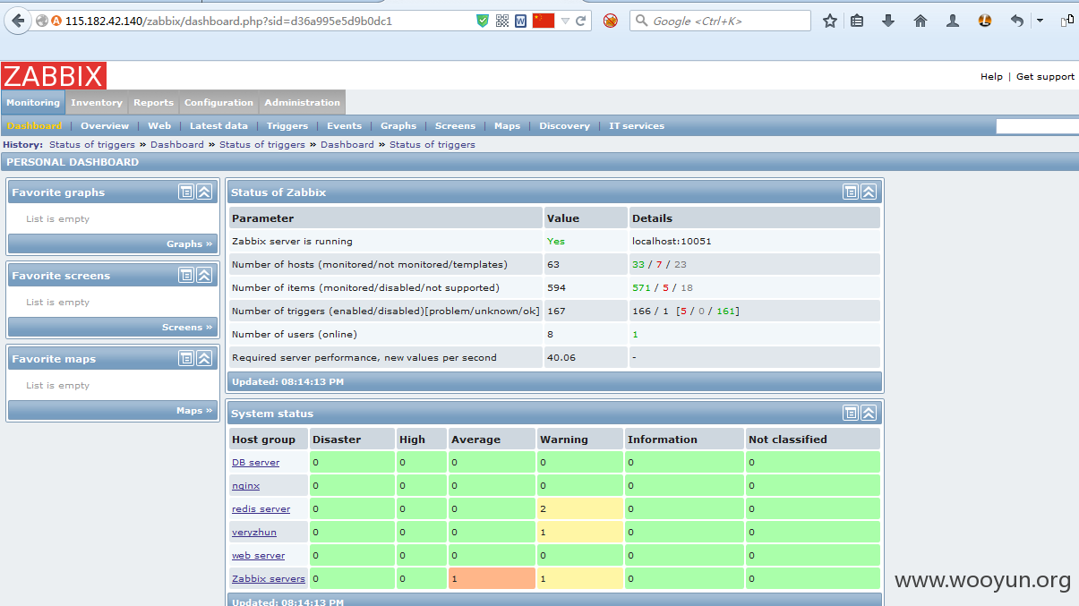Open Favorite maps widget menu icon
This screenshot has width=1079, height=606.
click(186, 358)
